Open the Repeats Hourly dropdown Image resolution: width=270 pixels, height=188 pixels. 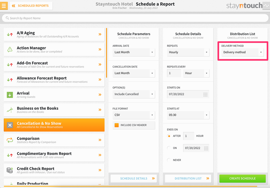pyautogui.click(x=188, y=52)
